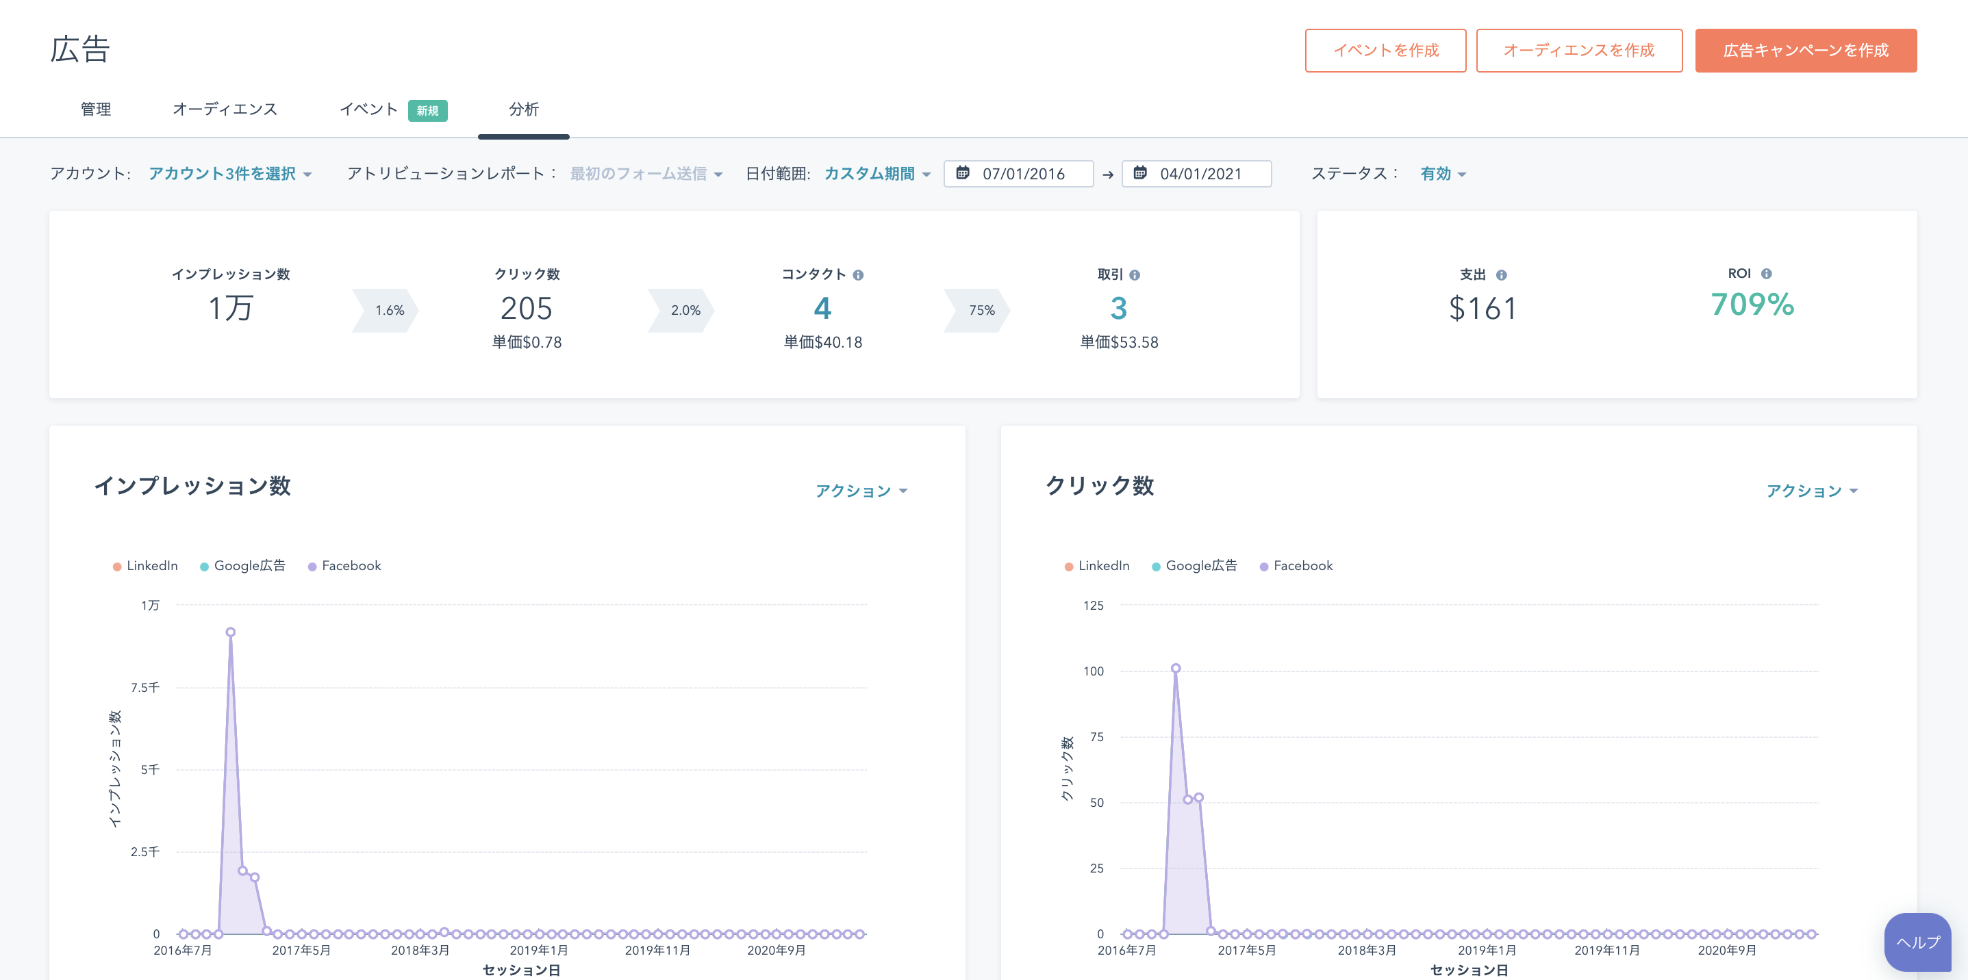Open the カスタム期間 date range dropdown
The height and width of the screenshot is (980, 1968).
coord(877,173)
